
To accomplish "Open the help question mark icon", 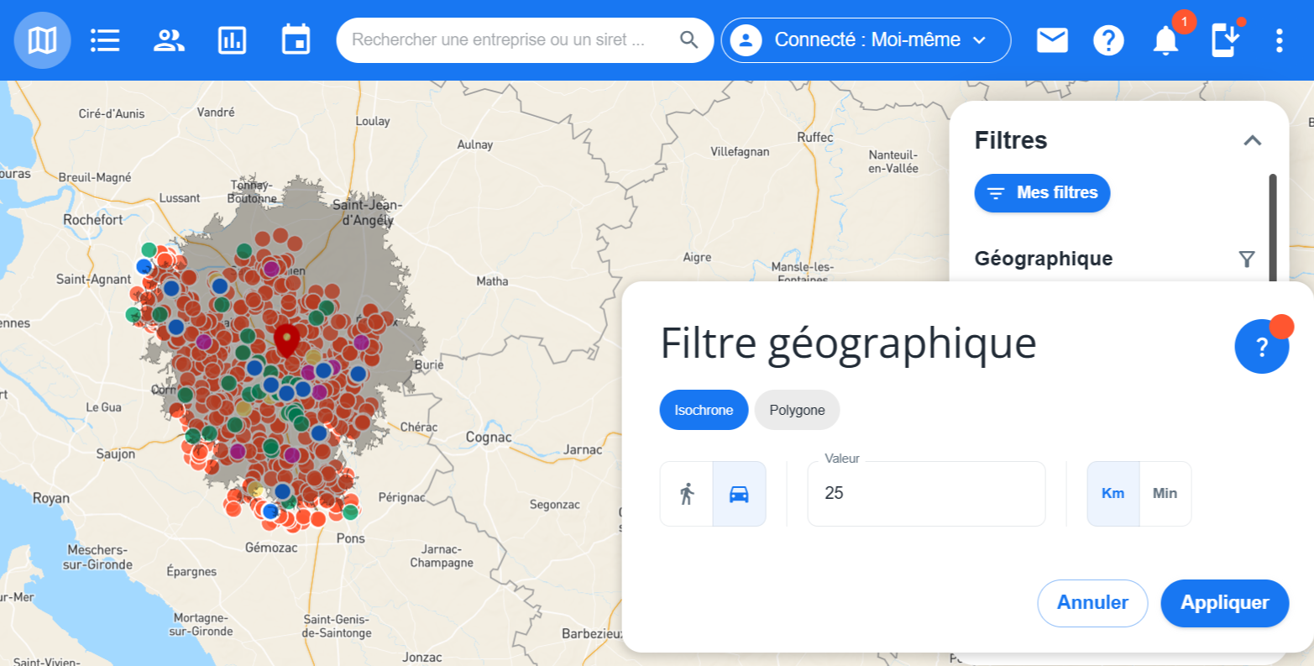I will (x=1108, y=39).
